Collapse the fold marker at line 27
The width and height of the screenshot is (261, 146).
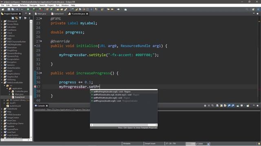[x=41, y=41]
